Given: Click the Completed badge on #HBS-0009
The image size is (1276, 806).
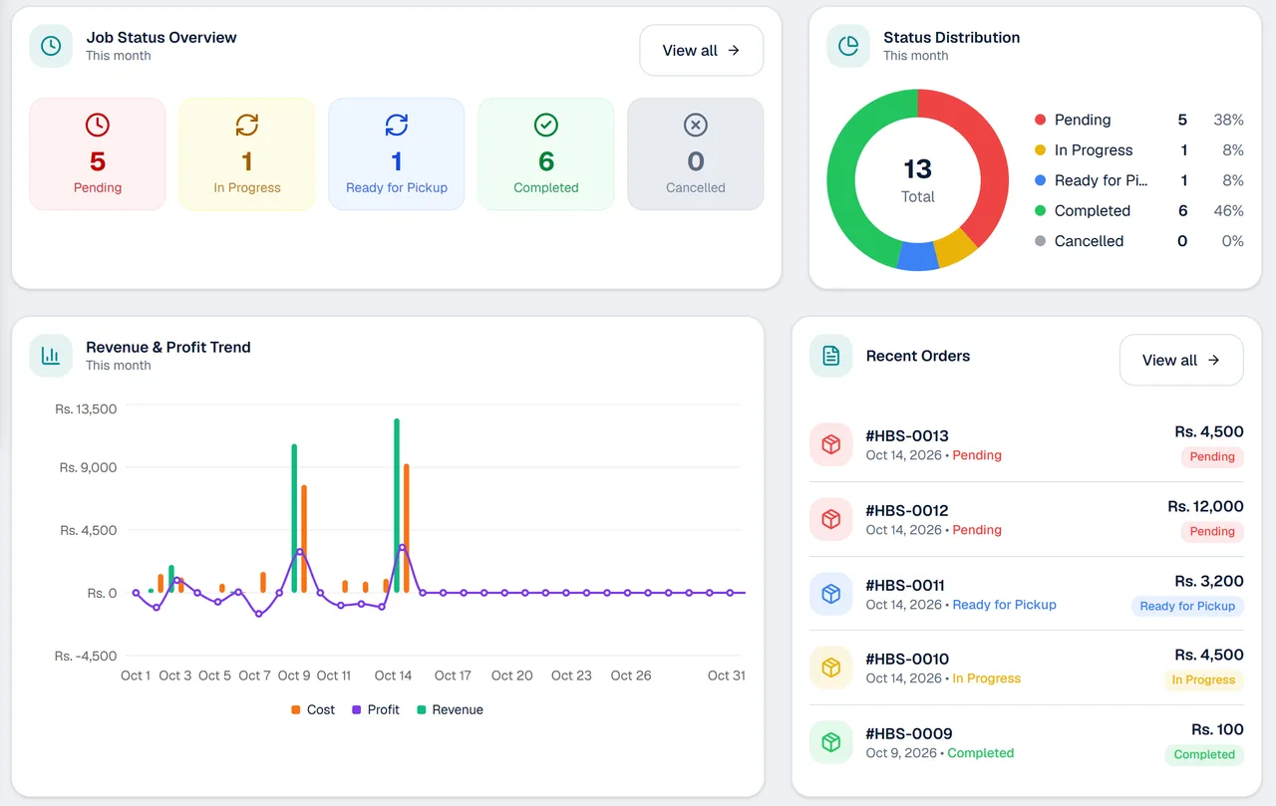Looking at the screenshot, I should point(1204,754).
